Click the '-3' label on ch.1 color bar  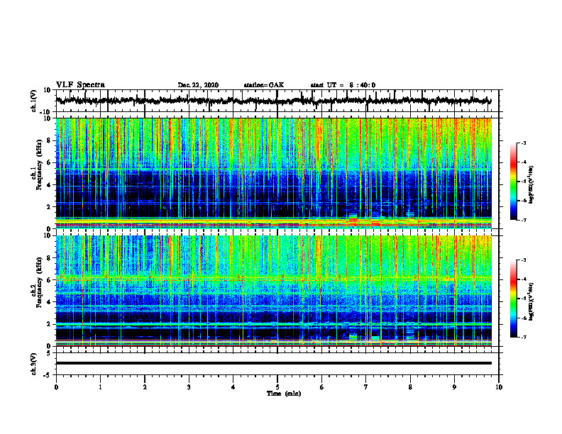pos(523,143)
